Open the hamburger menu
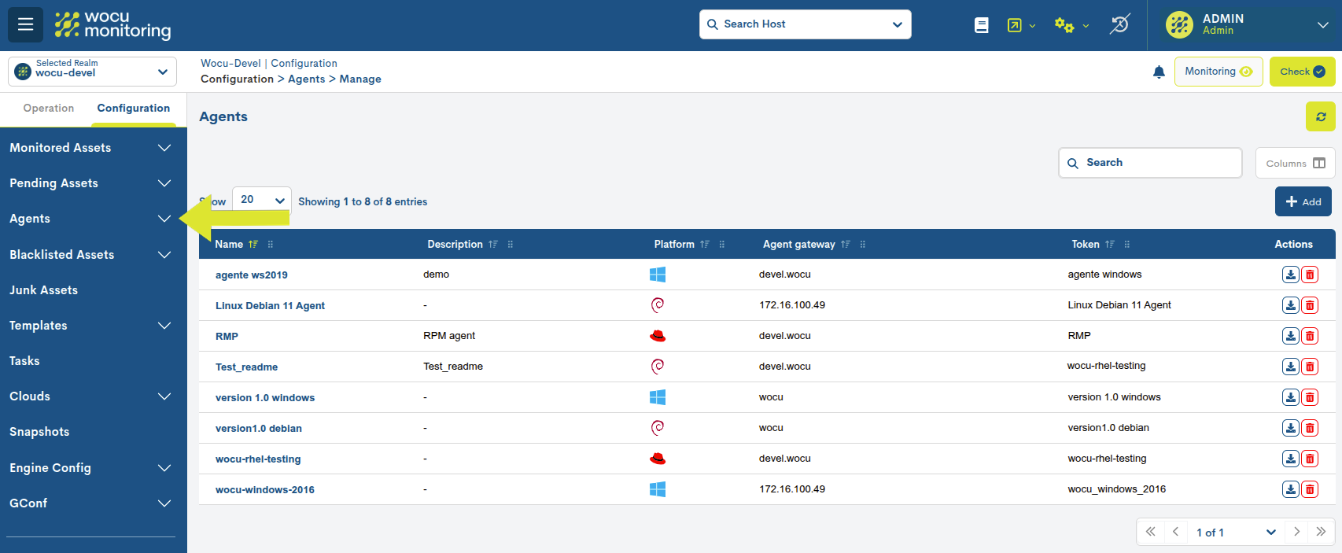The height and width of the screenshot is (553, 1342). 25,24
